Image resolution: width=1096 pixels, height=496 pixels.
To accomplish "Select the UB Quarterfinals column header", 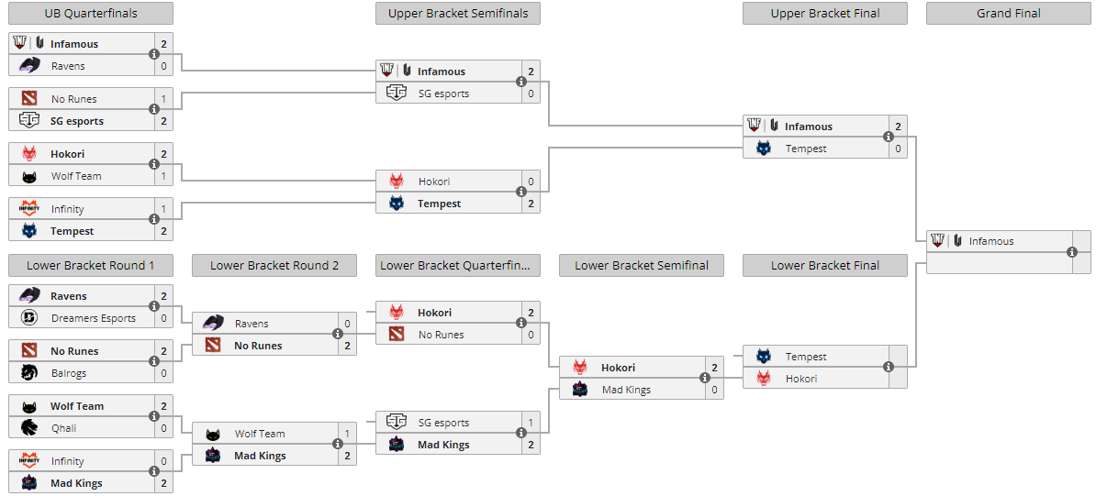I will pos(91,13).
